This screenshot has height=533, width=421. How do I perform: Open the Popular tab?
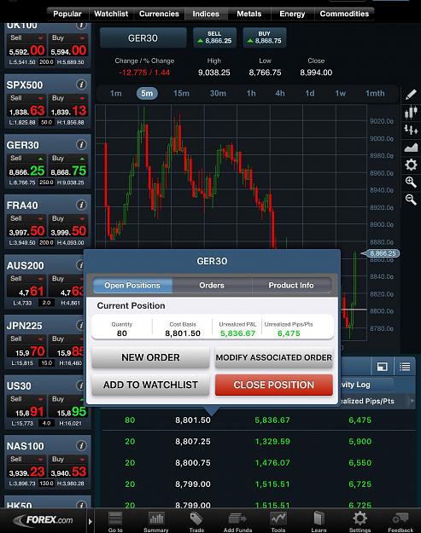(67, 14)
